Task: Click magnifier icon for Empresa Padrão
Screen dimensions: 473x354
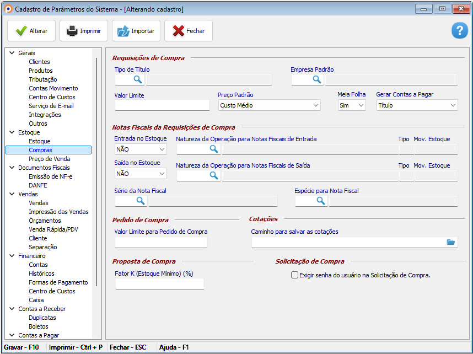Action: [x=316, y=80]
